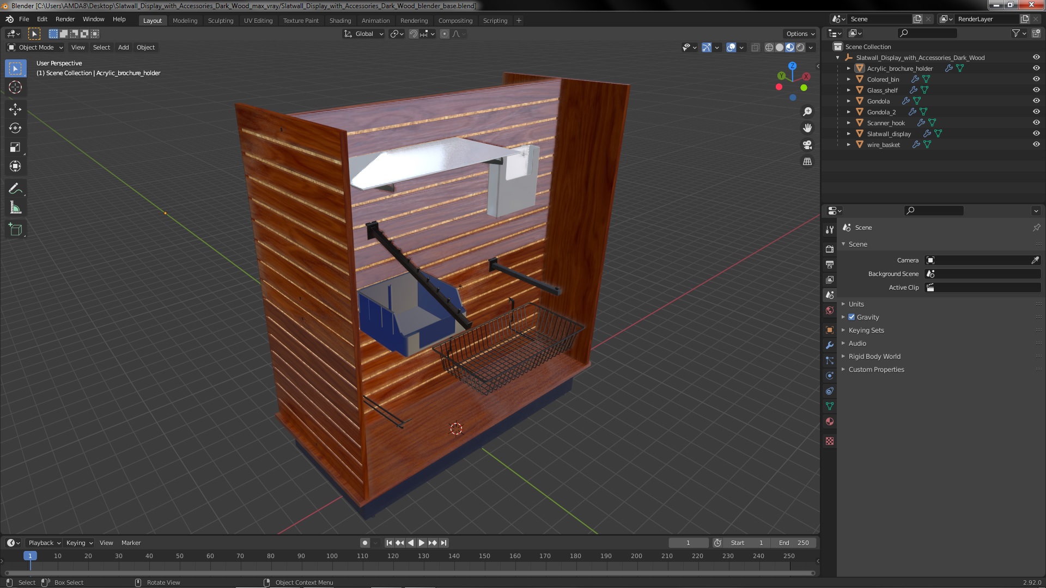The height and width of the screenshot is (588, 1046).
Task: Toggle camera view icon
Action: 807,145
